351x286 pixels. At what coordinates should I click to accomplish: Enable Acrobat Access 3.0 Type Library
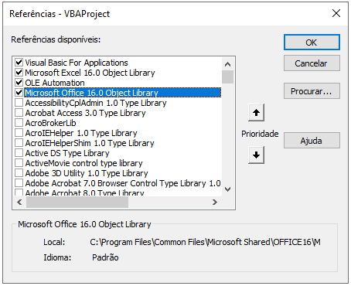(19, 113)
